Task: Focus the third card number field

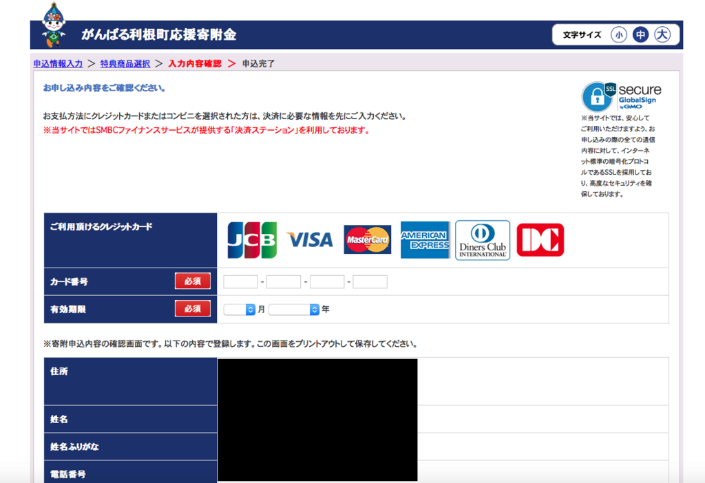Action: [x=327, y=281]
